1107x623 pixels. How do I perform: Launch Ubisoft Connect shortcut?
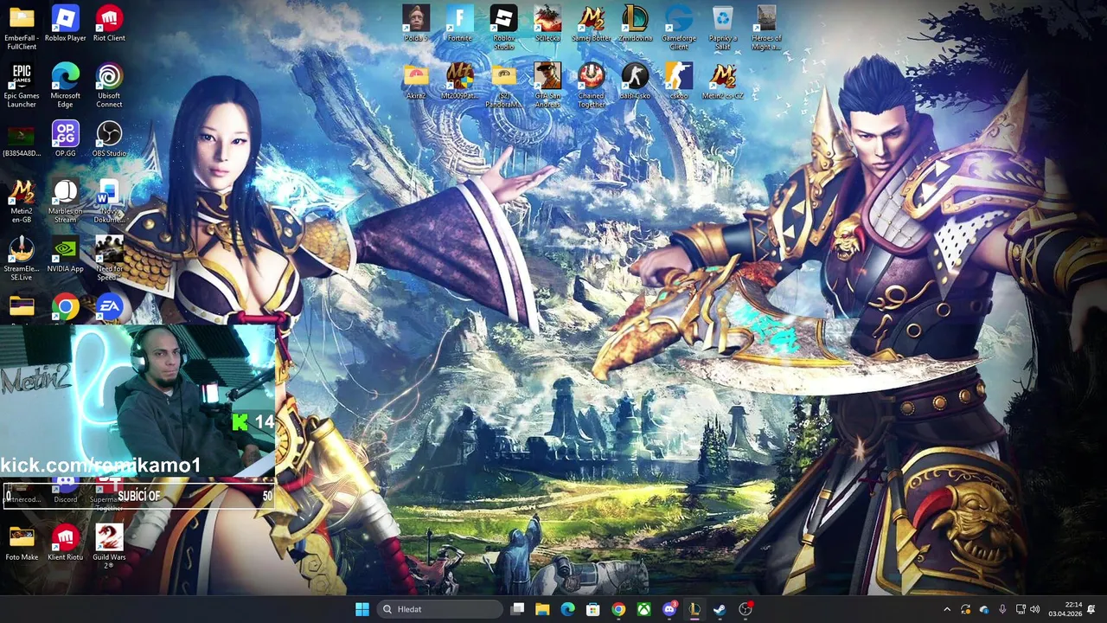pyautogui.click(x=109, y=85)
